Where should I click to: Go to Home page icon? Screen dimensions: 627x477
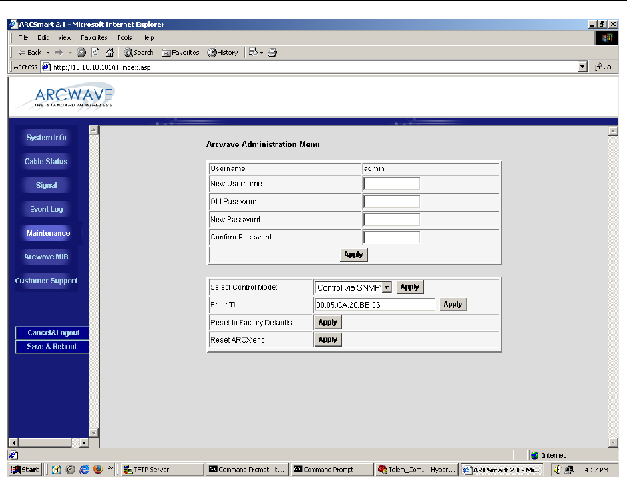110,53
